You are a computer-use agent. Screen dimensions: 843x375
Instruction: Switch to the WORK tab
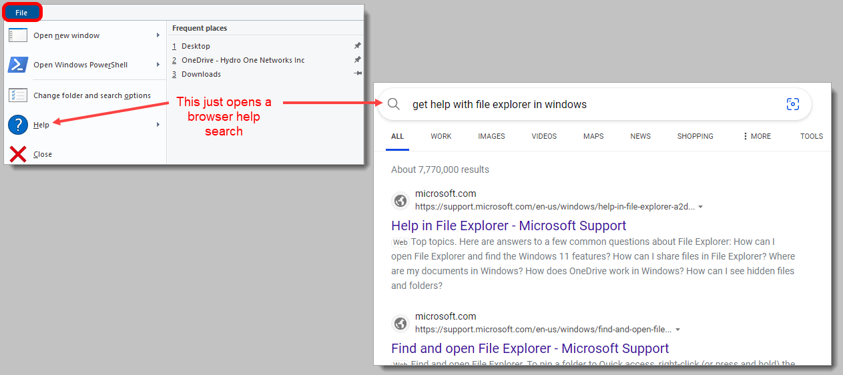(x=441, y=136)
